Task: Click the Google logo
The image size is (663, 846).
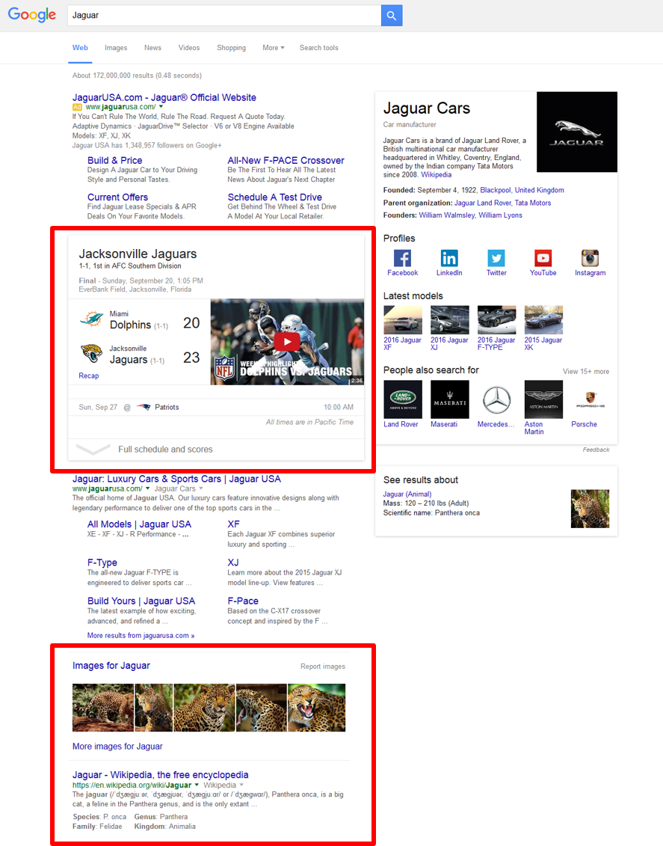Action: click(32, 15)
